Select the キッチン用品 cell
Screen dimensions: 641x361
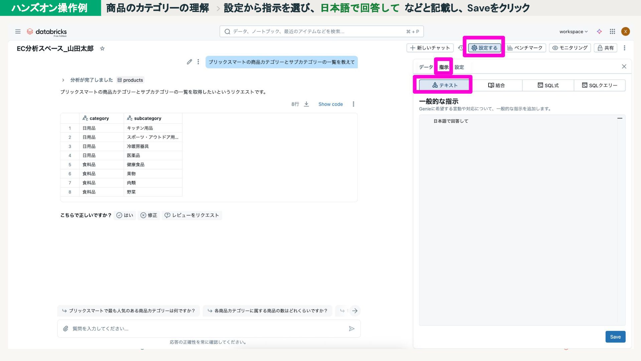point(153,128)
